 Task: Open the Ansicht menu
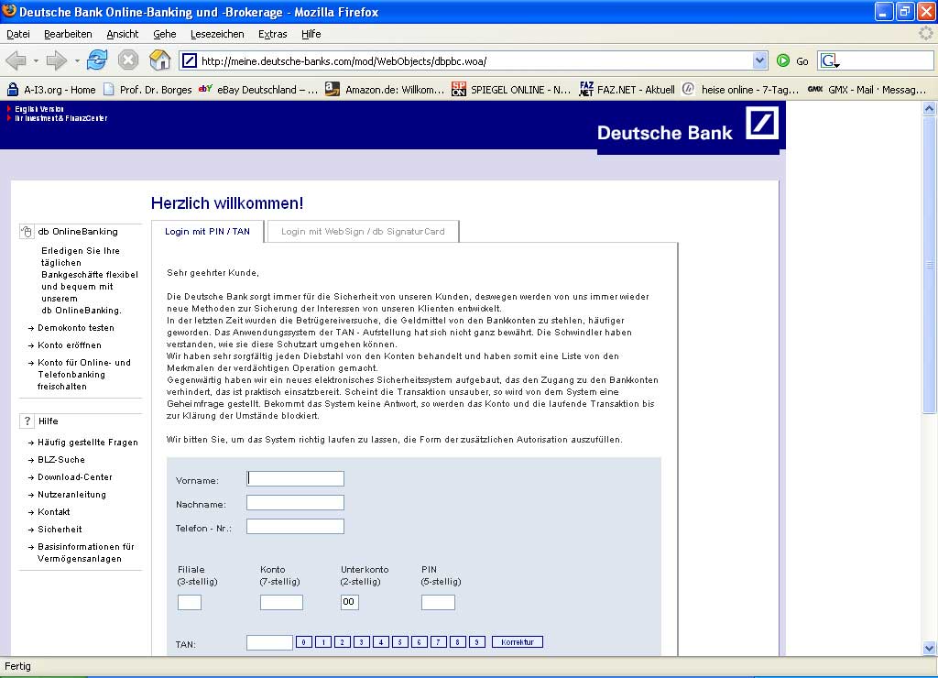point(122,34)
